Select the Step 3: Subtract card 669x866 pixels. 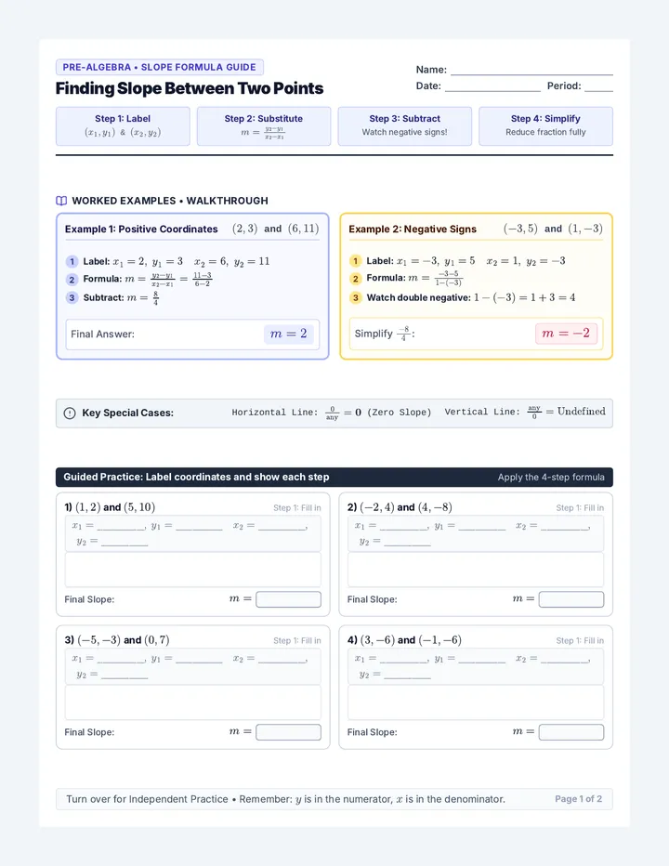[405, 126]
